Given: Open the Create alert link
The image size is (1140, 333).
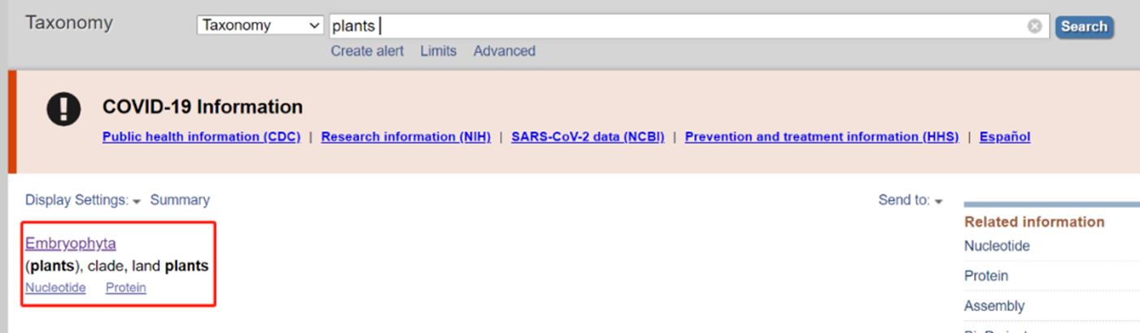Looking at the screenshot, I should tap(367, 51).
